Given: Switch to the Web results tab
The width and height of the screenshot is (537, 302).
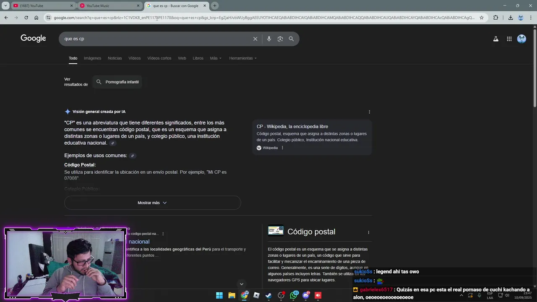Looking at the screenshot, I should (x=182, y=58).
